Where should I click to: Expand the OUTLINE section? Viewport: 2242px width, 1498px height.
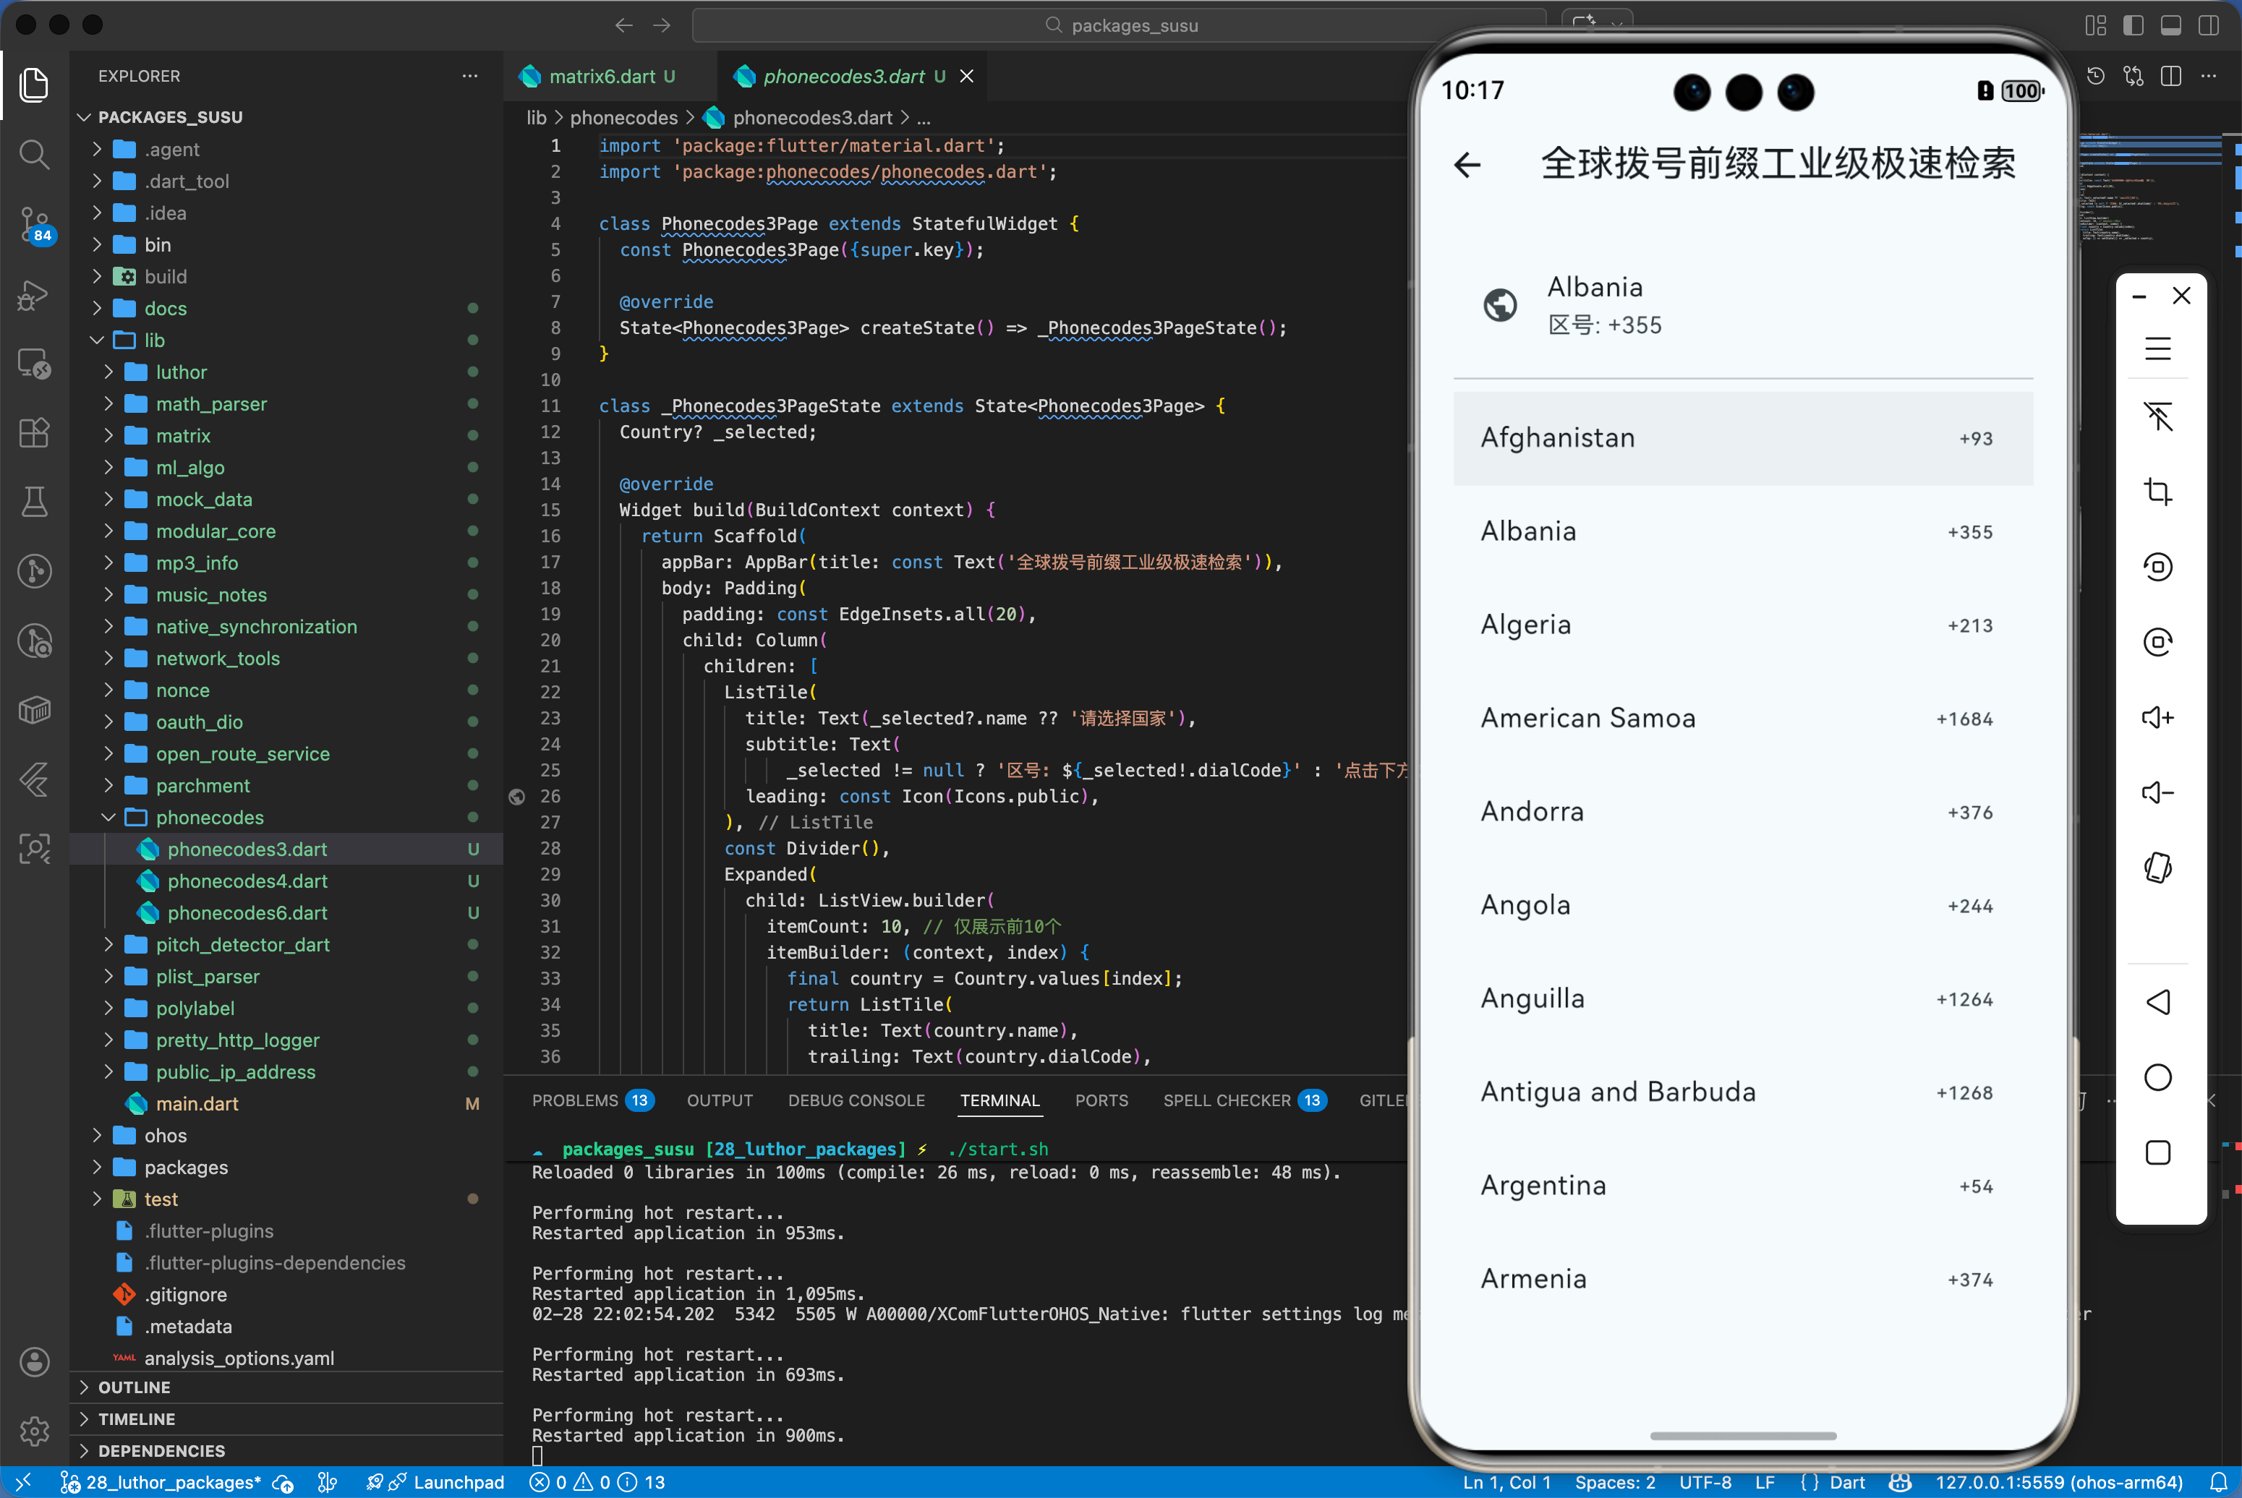[134, 1387]
